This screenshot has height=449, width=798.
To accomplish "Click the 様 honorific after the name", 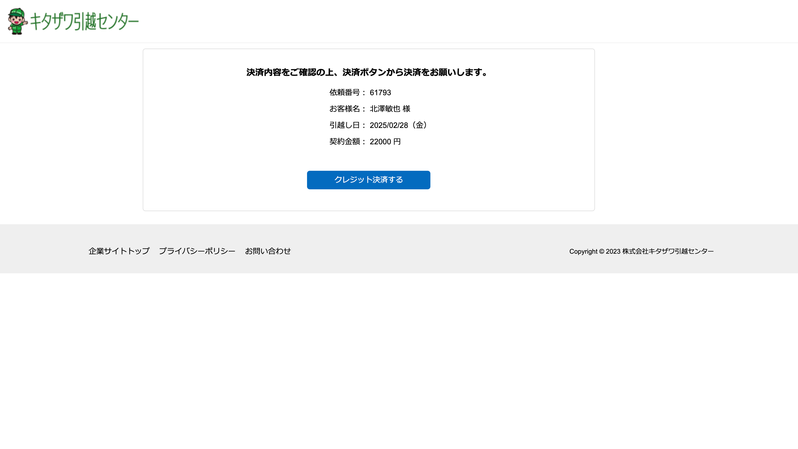I will (406, 109).
